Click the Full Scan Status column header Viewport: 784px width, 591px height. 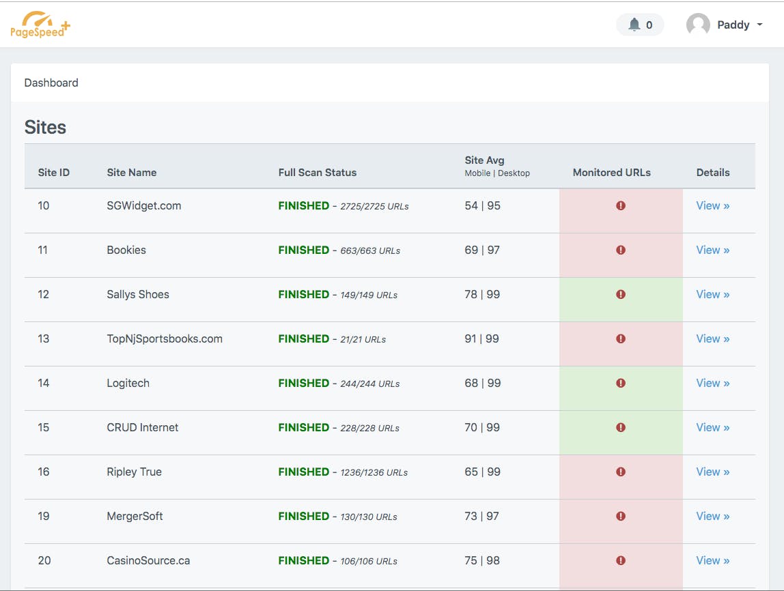pos(318,173)
